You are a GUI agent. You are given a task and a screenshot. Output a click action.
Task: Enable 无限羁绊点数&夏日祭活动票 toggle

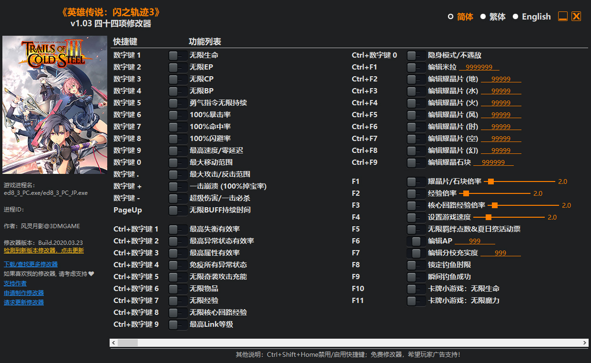click(416, 229)
